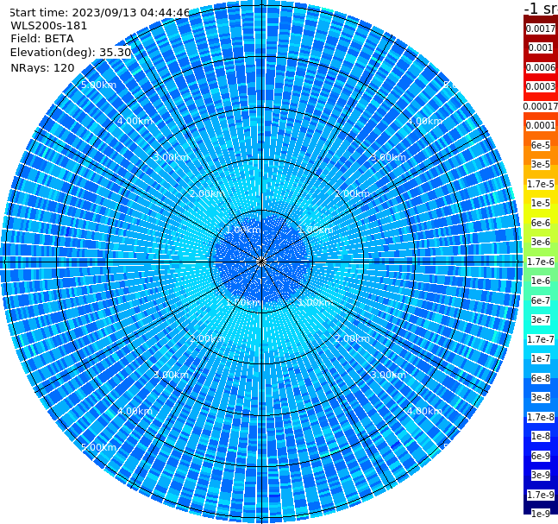
Task: Click the 1.7e-7 colorbar tick label
Action: click(541, 339)
